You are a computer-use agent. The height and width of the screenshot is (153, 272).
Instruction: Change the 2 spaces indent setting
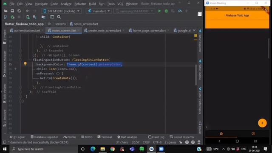(170, 142)
